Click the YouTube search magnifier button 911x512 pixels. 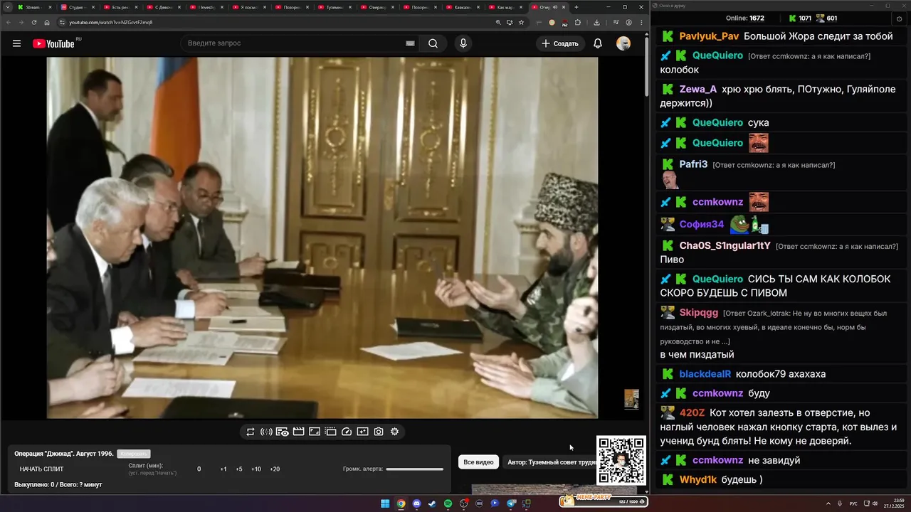coord(433,43)
